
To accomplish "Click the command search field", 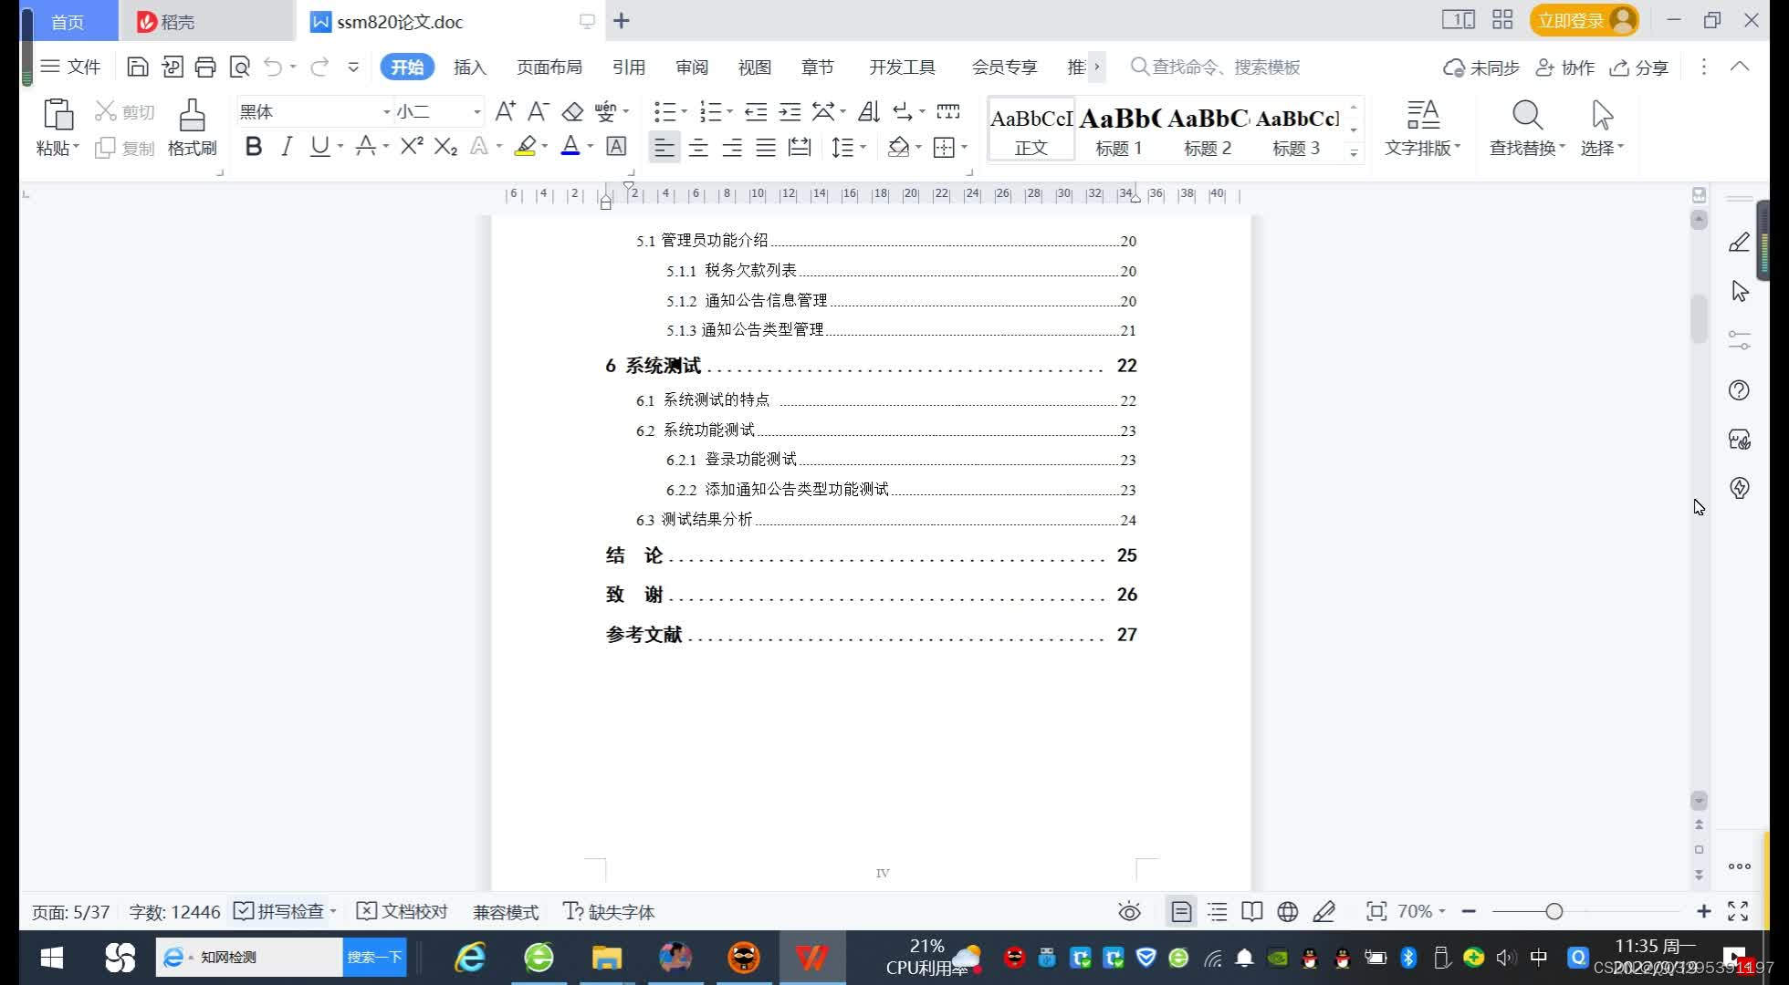I will (x=1216, y=67).
